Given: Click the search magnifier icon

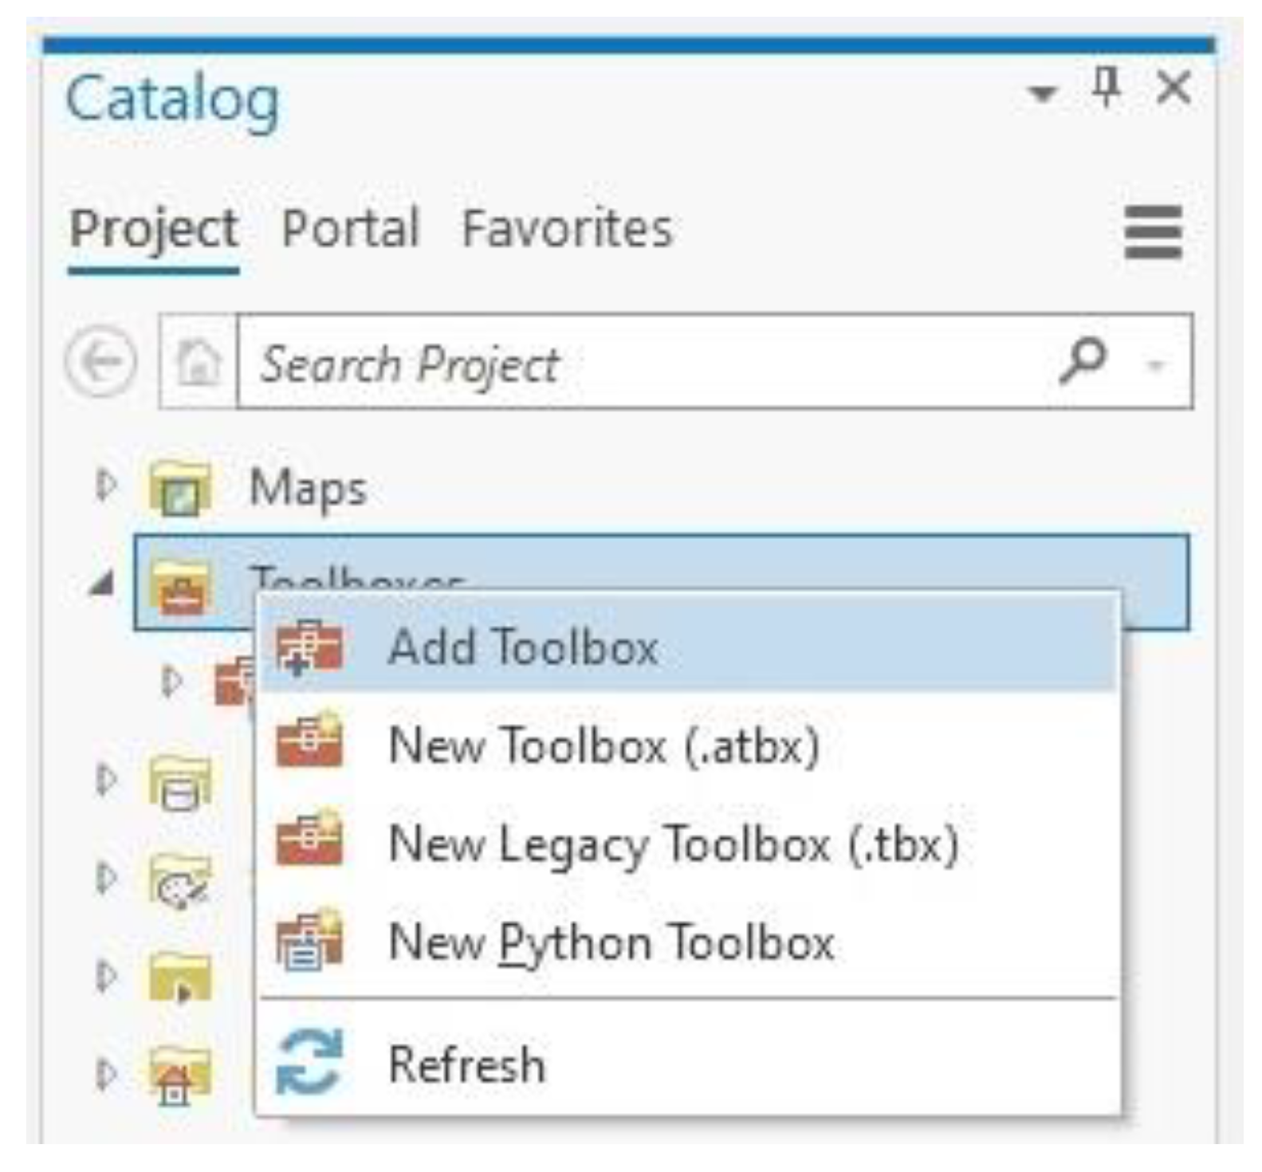Looking at the screenshot, I should 1083,361.
